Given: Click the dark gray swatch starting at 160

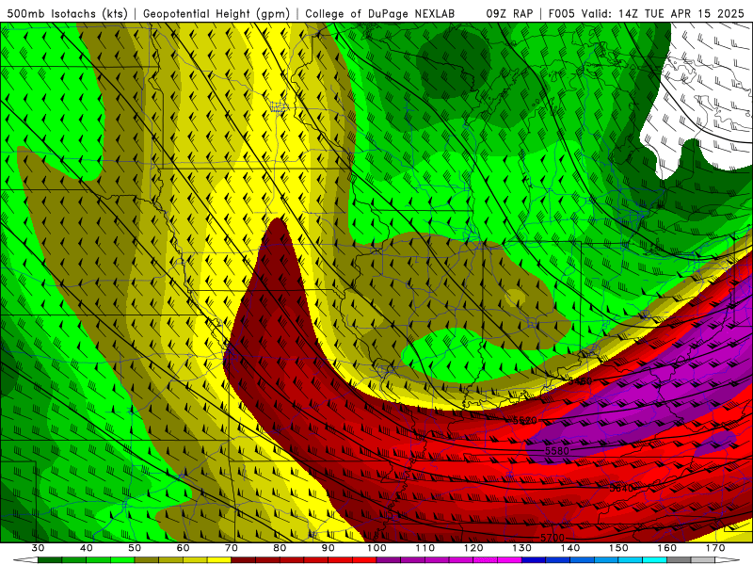Looking at the screenshot, I should click(x=679, y=560).
